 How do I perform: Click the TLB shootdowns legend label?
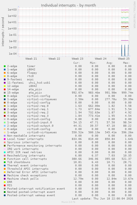18,162
